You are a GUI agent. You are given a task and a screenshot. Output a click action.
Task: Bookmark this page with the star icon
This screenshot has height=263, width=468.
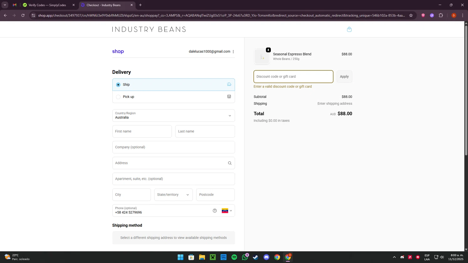411,15
